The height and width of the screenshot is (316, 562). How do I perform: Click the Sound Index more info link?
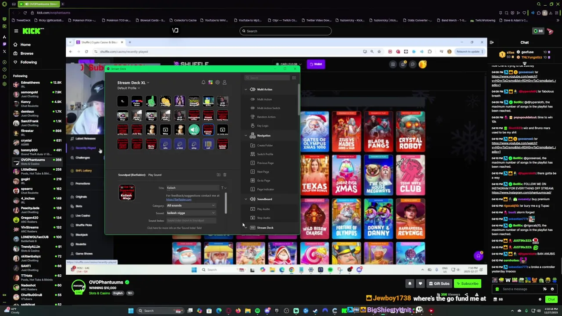[x=174, y=228]
